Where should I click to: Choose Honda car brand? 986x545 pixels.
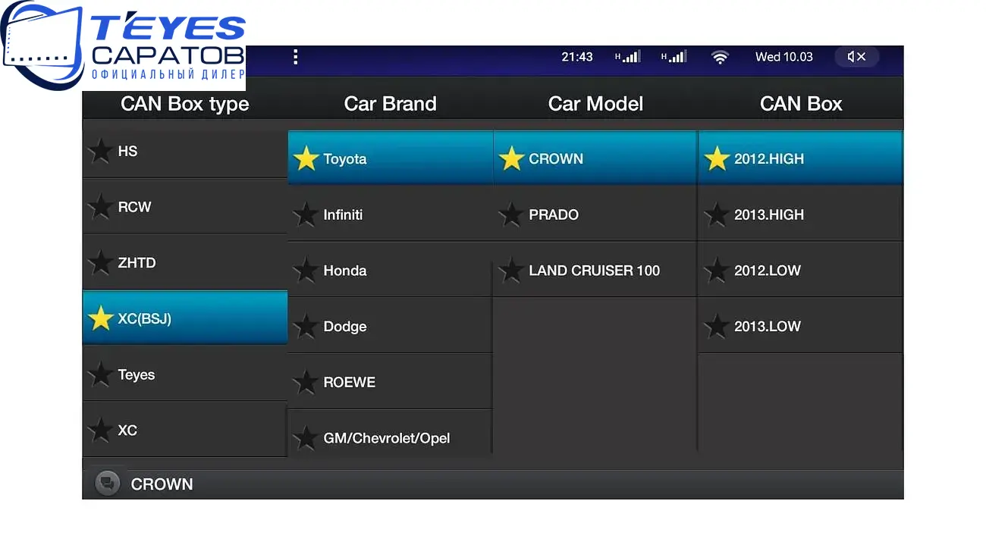[391, 271]
